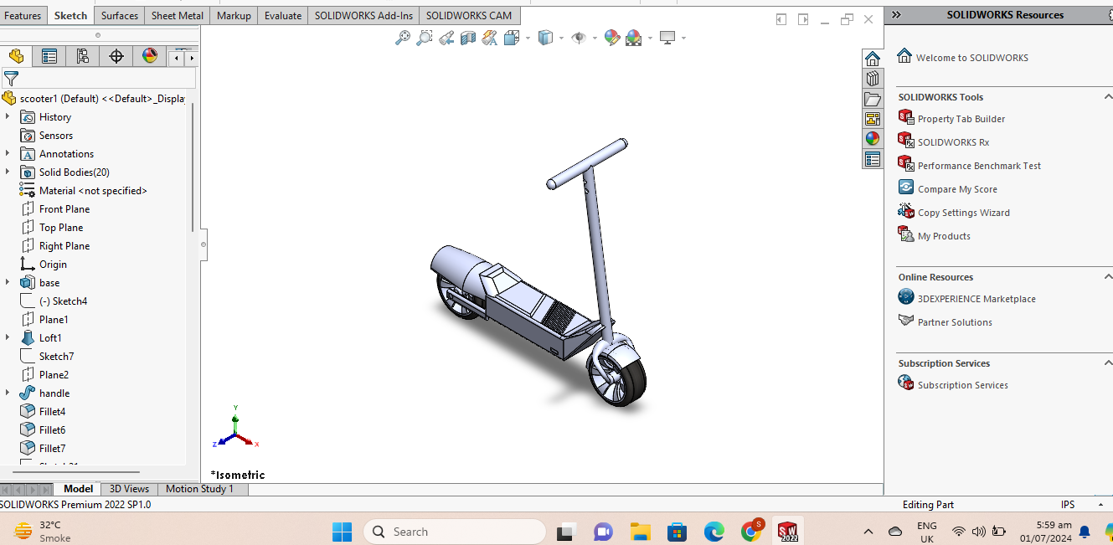Toggle Hide/Show Items eye icon
This screenshot has width=1113, height=545.
(x=578, y=38)
